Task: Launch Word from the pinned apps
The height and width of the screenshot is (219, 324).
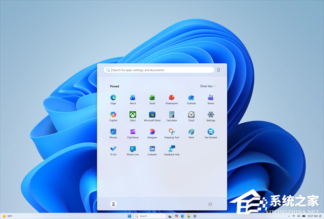Action: click(133, 99)
